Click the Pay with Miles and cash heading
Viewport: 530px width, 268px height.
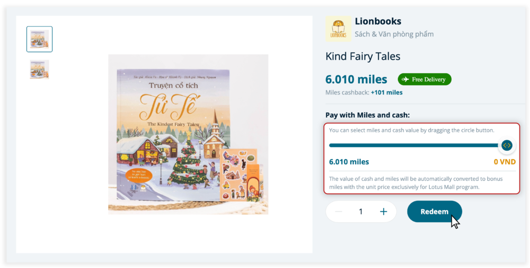367,115
